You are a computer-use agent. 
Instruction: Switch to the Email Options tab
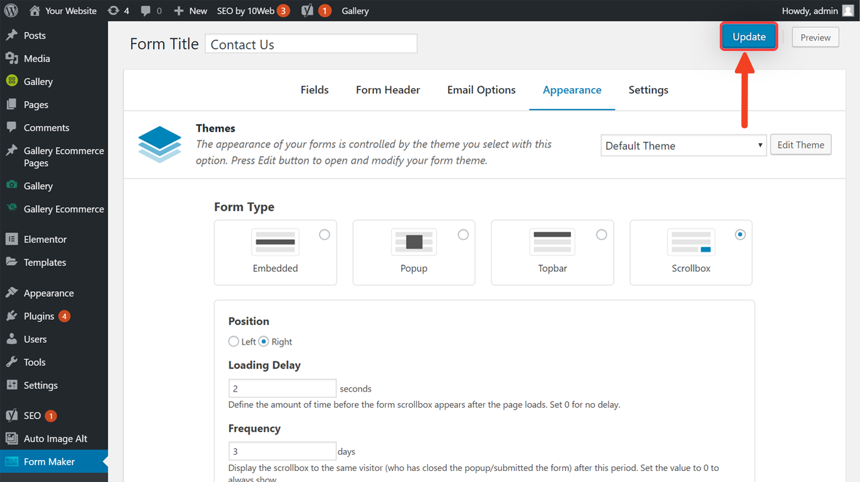pyautogui.click(x=481, y=90)
